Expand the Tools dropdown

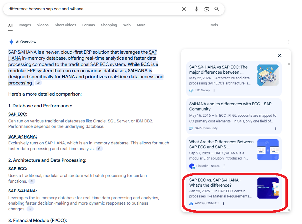click(215, 25)
